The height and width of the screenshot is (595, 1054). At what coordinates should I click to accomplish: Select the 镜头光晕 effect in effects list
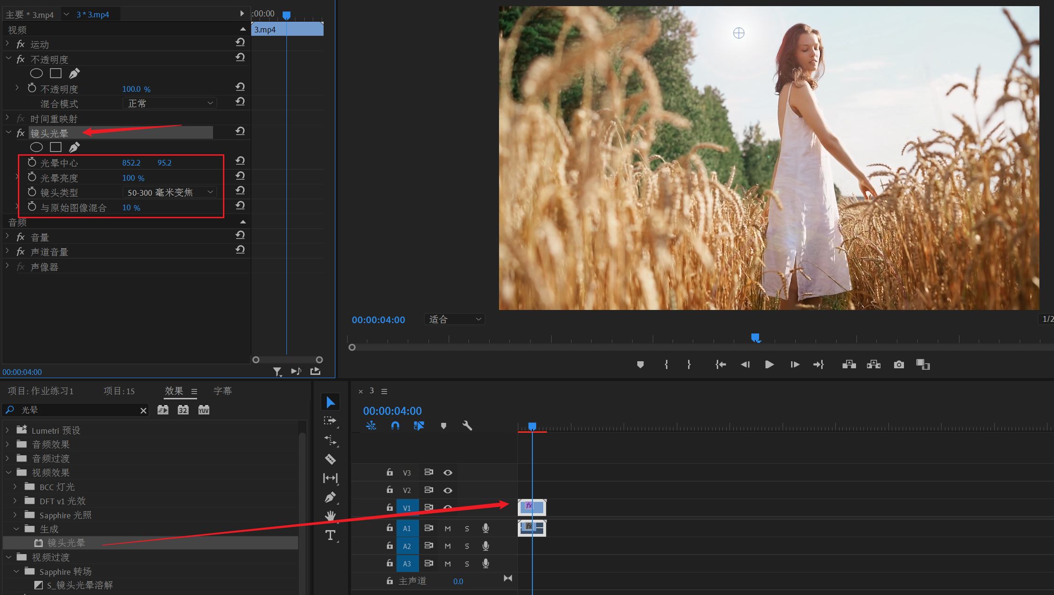click(x=66, y=543)
